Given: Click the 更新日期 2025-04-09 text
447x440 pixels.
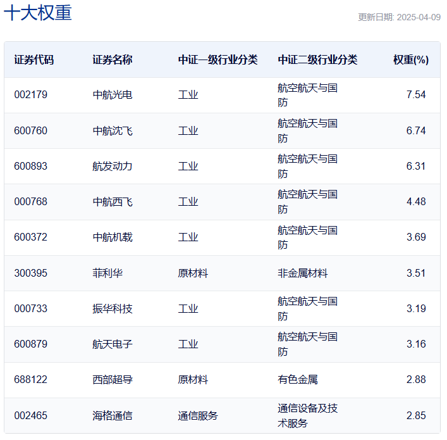Looking at the screenshot, I should click(x=399, y=17).
